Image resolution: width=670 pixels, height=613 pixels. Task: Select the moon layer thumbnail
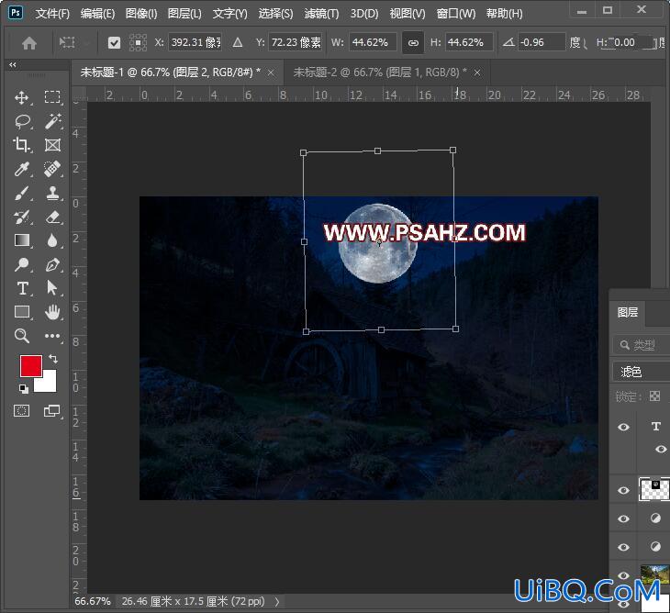[x=653, y=489]
